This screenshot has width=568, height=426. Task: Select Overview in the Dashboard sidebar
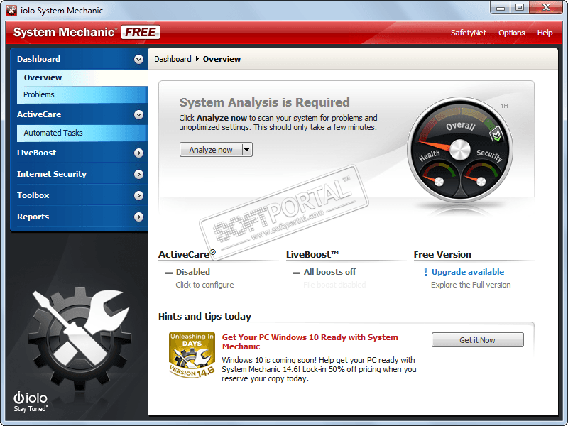82,77
